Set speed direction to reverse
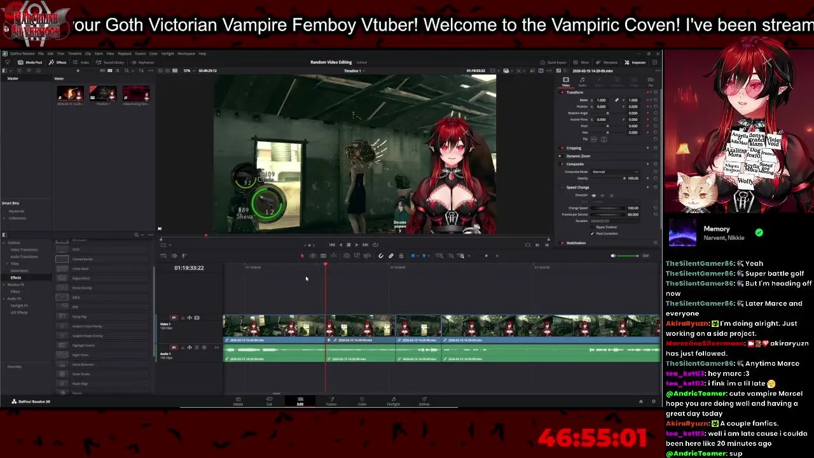The image size is (814, 458). click(603, 195)
